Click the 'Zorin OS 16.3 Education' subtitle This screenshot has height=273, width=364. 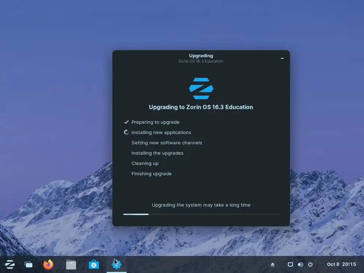201,61
